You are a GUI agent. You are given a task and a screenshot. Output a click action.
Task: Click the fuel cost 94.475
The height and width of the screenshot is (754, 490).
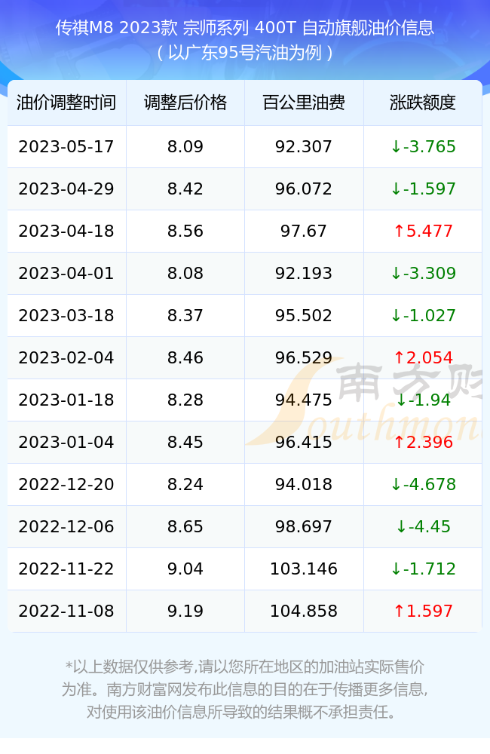[304, 400]
